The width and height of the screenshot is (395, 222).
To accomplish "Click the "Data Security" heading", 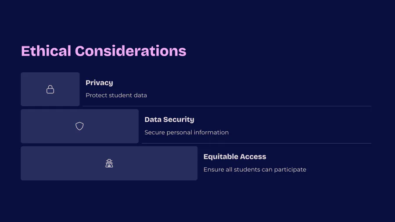I will tap(169, 120).
